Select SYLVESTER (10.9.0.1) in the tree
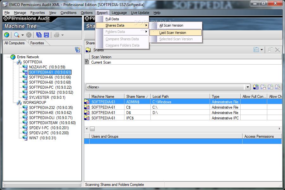Screen dimensions: 285x190 [47, 98]
